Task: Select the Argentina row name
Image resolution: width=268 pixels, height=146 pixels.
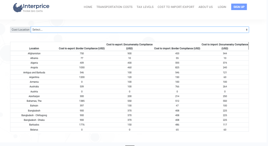Action: pos(34,77)
